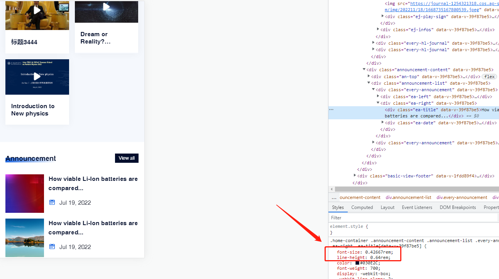Play the 标题3444 video

[37, 10]
